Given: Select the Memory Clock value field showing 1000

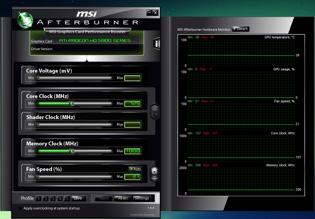Looking at the screenshot, I should (x=132, y=151).
